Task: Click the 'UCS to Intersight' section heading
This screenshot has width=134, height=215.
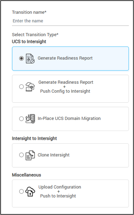Action: 29,42
